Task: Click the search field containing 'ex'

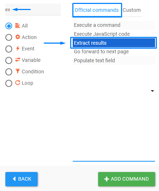Action: 33,10
